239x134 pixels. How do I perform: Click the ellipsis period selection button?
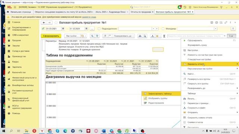point(92,29)
